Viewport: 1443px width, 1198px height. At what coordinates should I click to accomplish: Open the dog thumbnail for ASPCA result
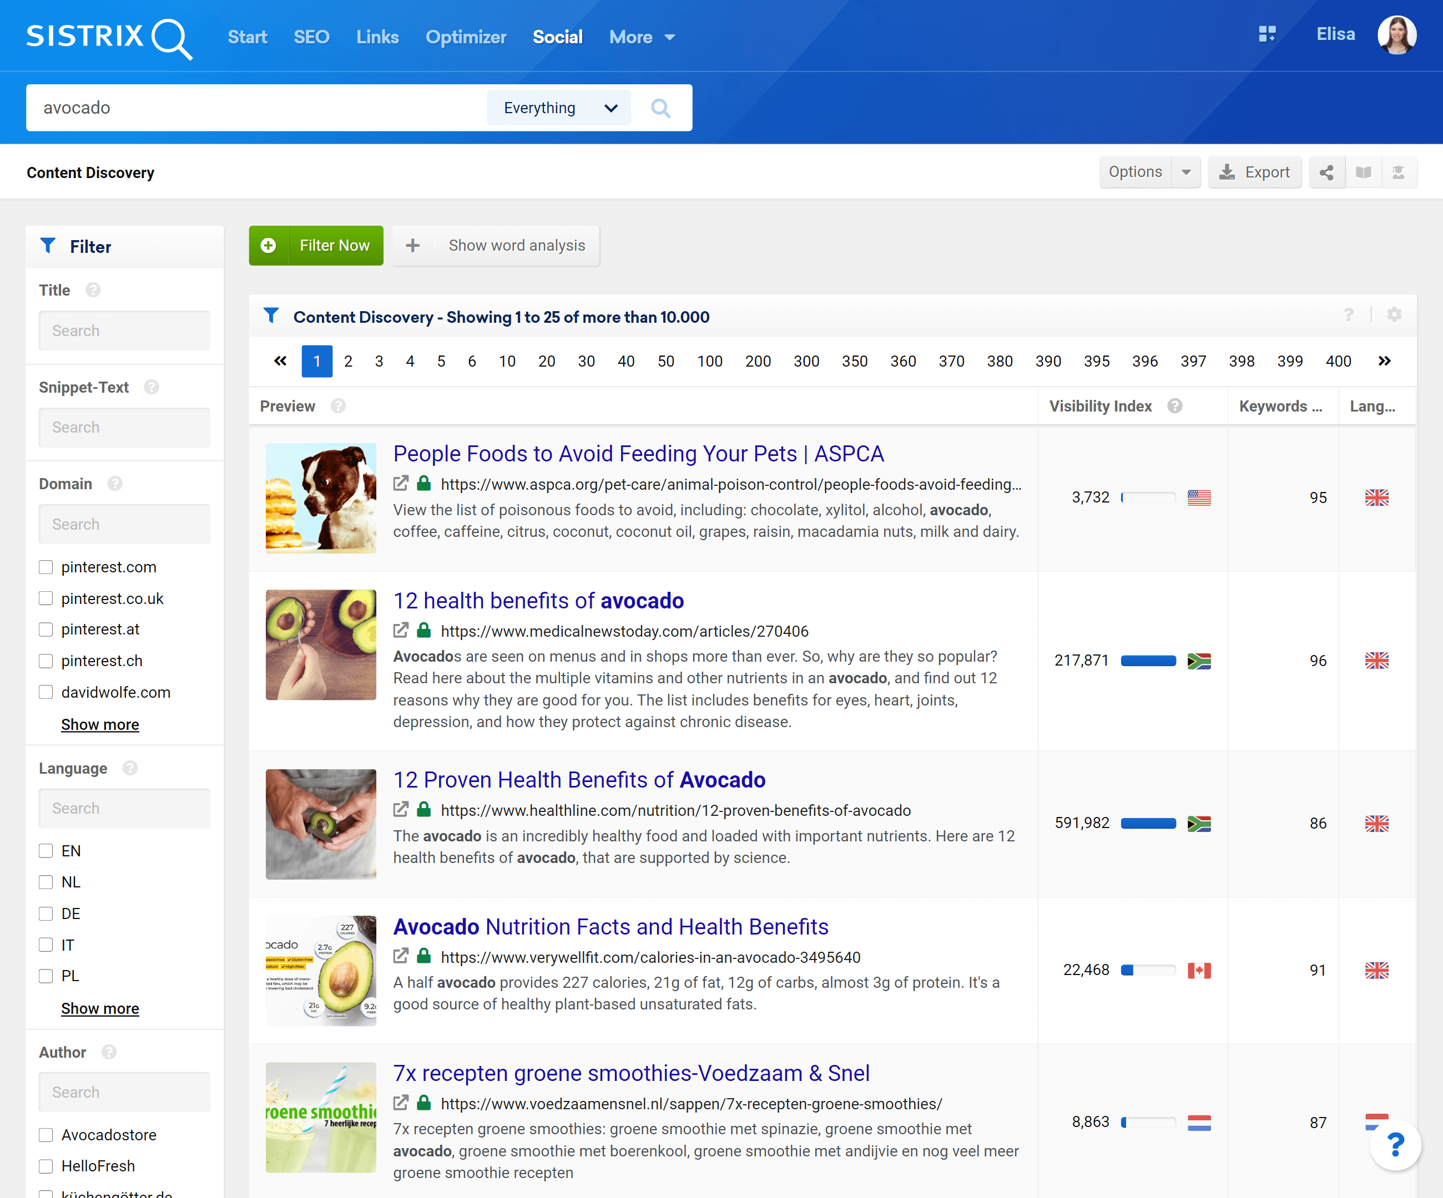pos(321,498)
